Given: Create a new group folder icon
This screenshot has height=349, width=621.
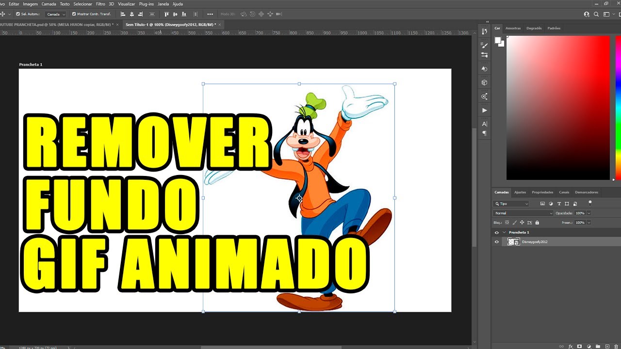Looking at the screenshot, I should click(598, 347).
